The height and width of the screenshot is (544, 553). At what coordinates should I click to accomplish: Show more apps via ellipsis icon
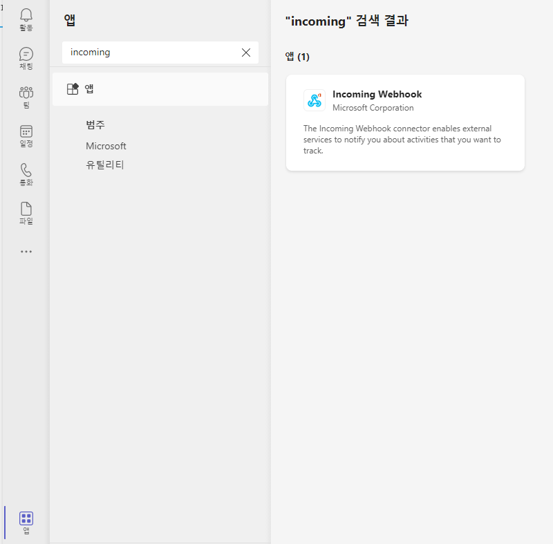pos(26,252)
